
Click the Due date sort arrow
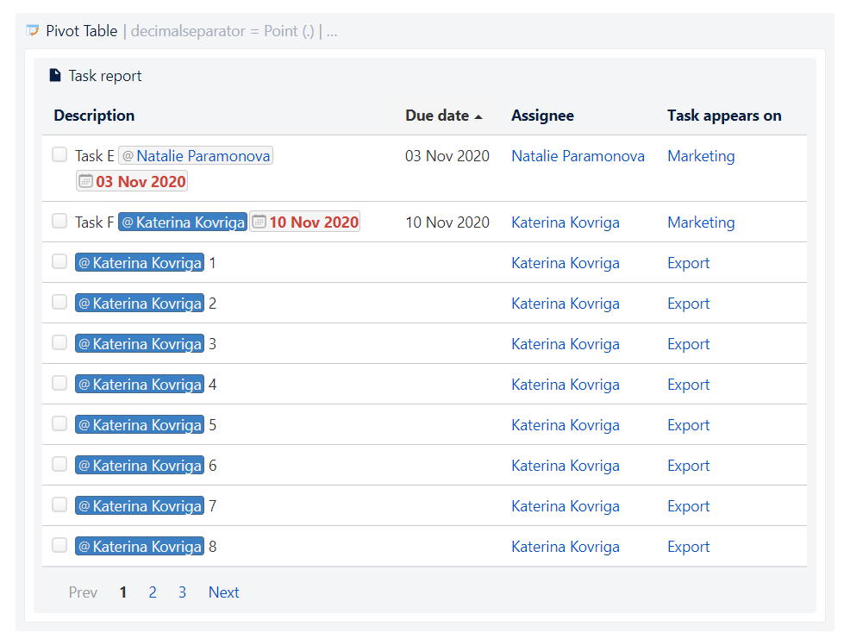tap(478, 116)
